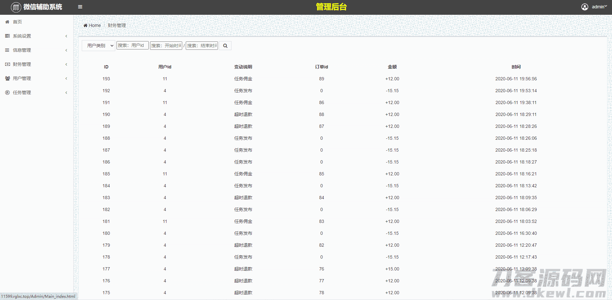The height and width of the screenshot is (300, 612).
Task: Click the magnifier search button
Action: tap(225, 46)
